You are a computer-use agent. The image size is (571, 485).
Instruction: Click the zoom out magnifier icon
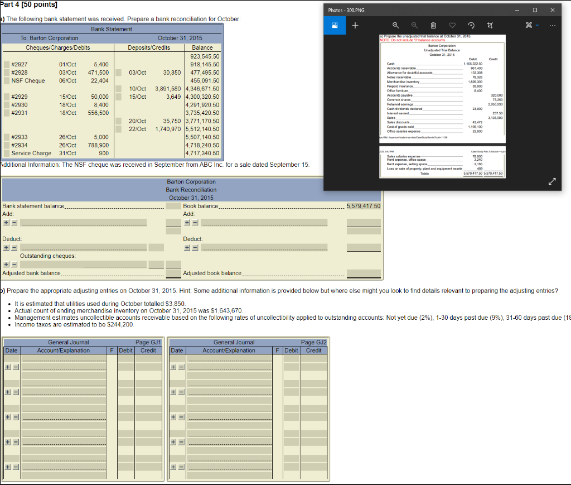click(x=414, y=25)
